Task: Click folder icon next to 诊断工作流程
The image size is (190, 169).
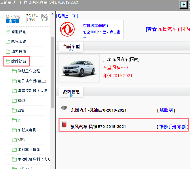Action: point(14,71)
